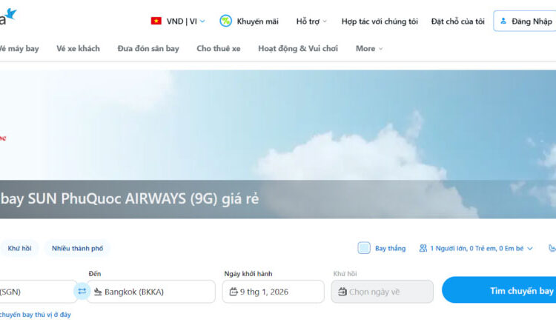Screen dimensions: 556x331
Task: Open the passengers dropdown 1 Người lớn
Action: click(476, 249)
